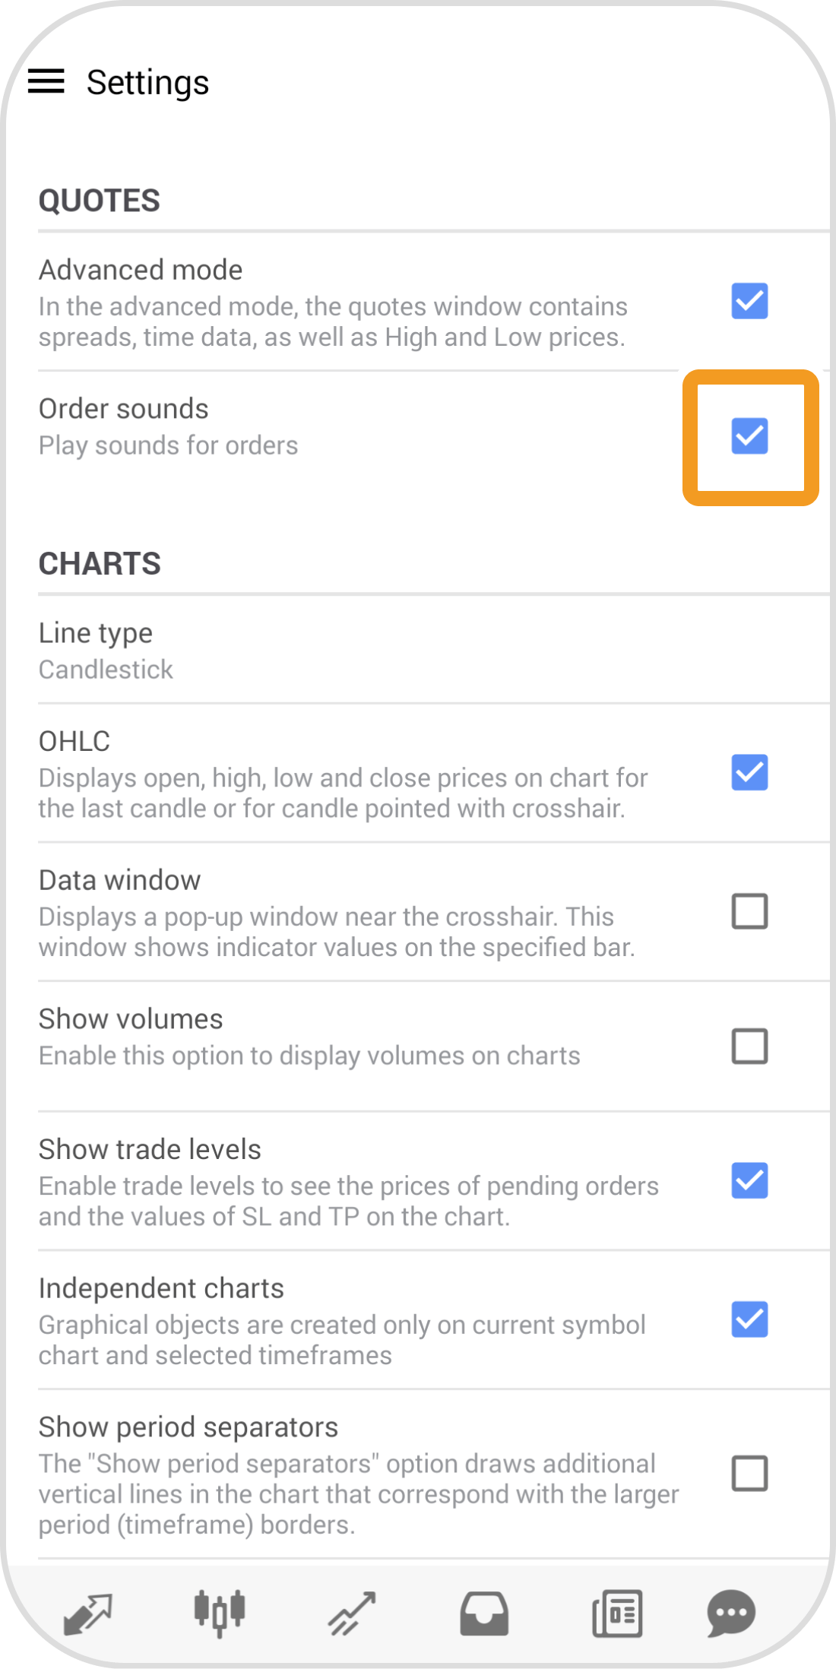
Task: Open the Quotes tab in bottom bar
Action: 87,1613
